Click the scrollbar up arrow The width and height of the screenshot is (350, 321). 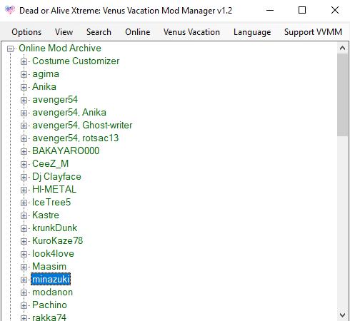click(342, 48)
